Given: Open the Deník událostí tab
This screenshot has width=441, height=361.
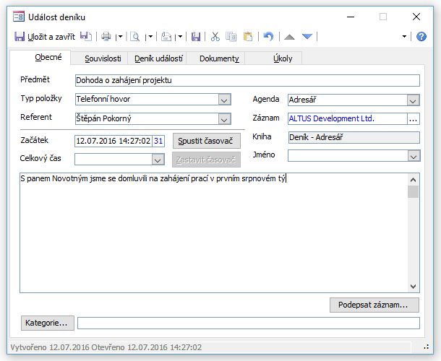Looking at the screenshot, I should [x=158, y=58].
